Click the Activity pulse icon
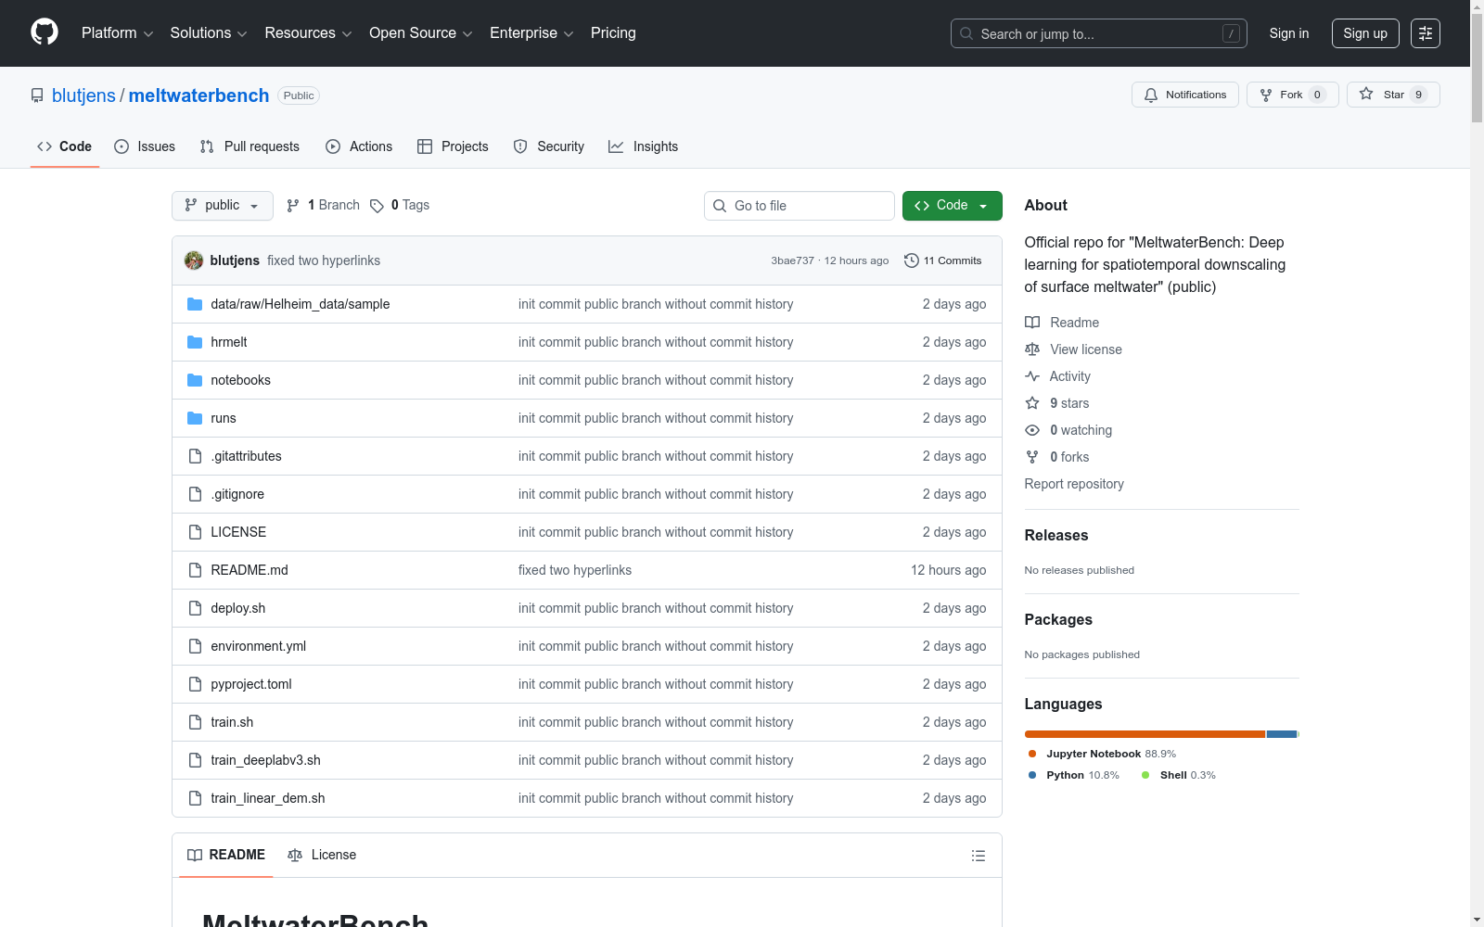The image size is (1484, 927). tap(1032, 376)
